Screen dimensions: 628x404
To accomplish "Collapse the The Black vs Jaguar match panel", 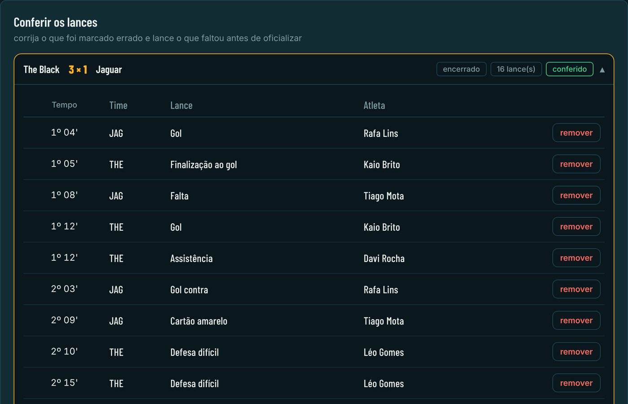I will pyautogui.click(x=602, y=70).
